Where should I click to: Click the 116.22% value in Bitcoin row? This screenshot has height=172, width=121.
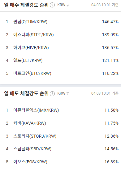[x=110, y=73]
